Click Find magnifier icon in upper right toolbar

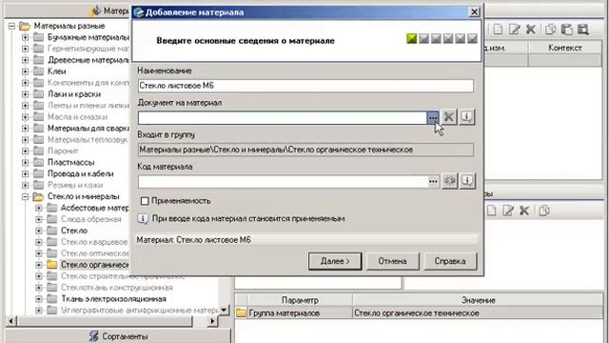tap(582, 30)
